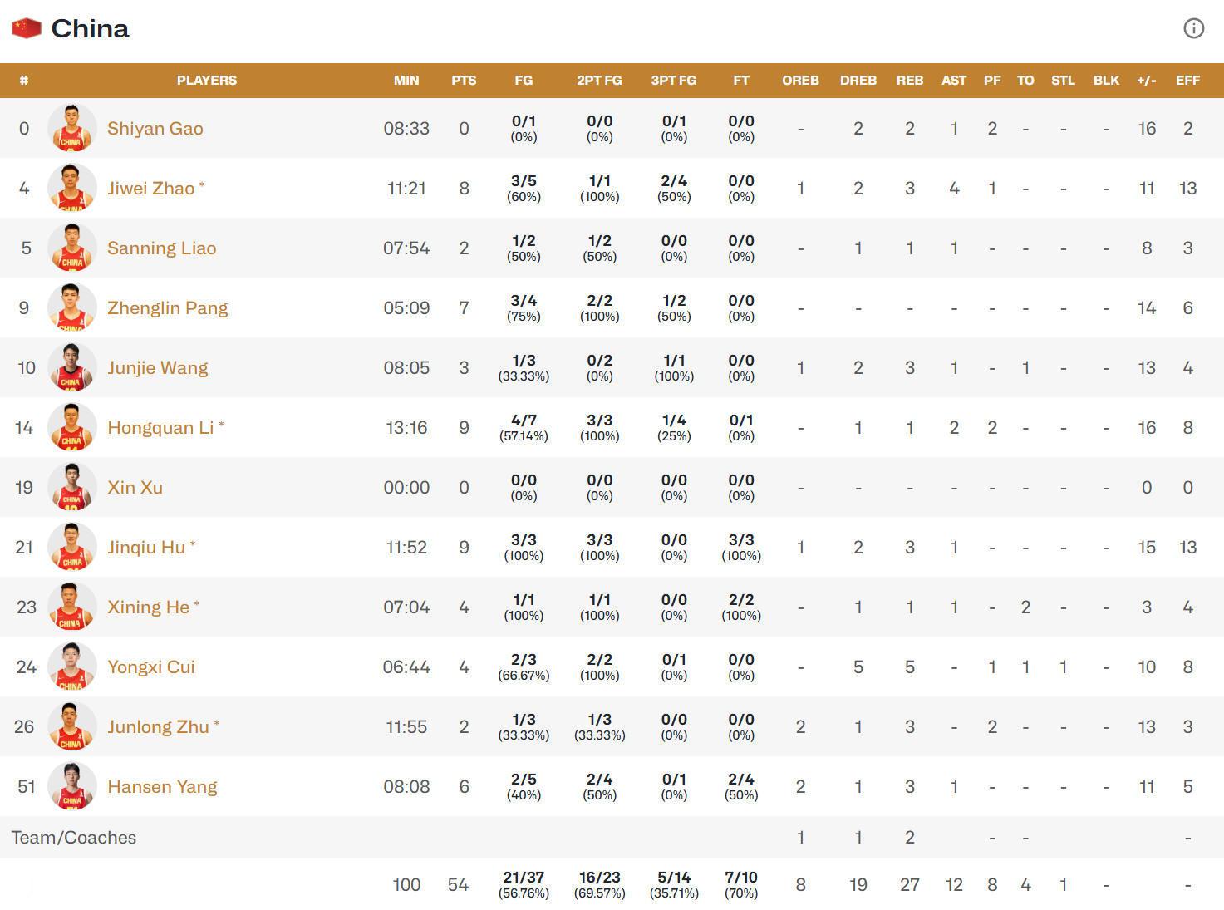Select the team total 16/23 2PT cell

pos(599,884)
